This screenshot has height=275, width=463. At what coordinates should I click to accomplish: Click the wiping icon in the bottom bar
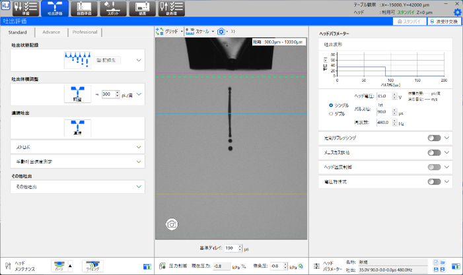92,266
